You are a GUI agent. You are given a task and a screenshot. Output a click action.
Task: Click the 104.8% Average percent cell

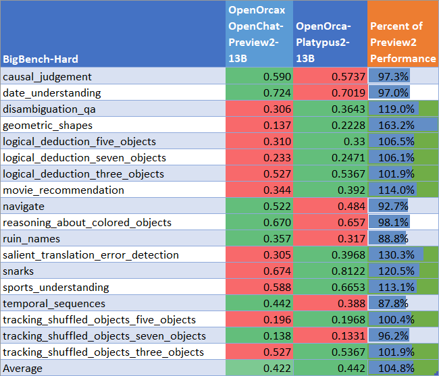click(x=403, y=369)
